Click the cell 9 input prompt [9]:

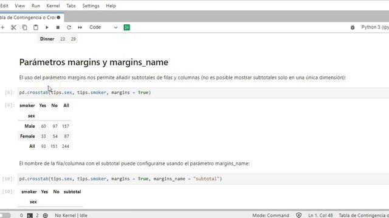point(10,93)
